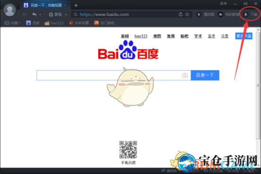
Task: Click the scrollbar up arrow
Action: (x=258, y=30)
